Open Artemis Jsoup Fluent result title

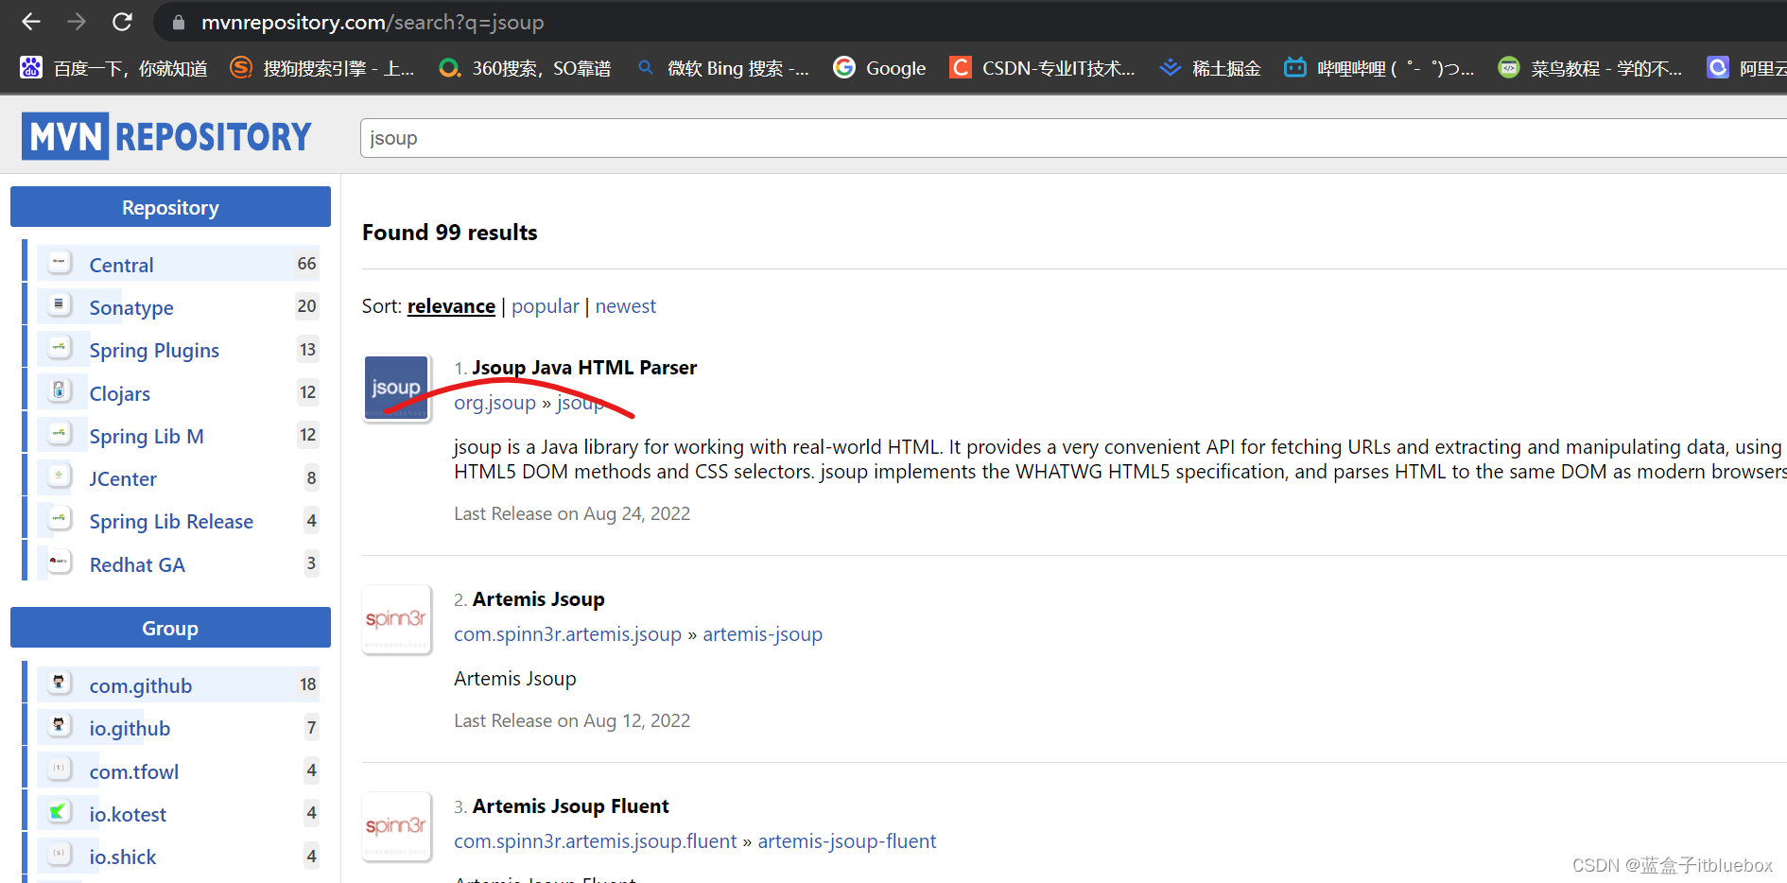(570, 806)
